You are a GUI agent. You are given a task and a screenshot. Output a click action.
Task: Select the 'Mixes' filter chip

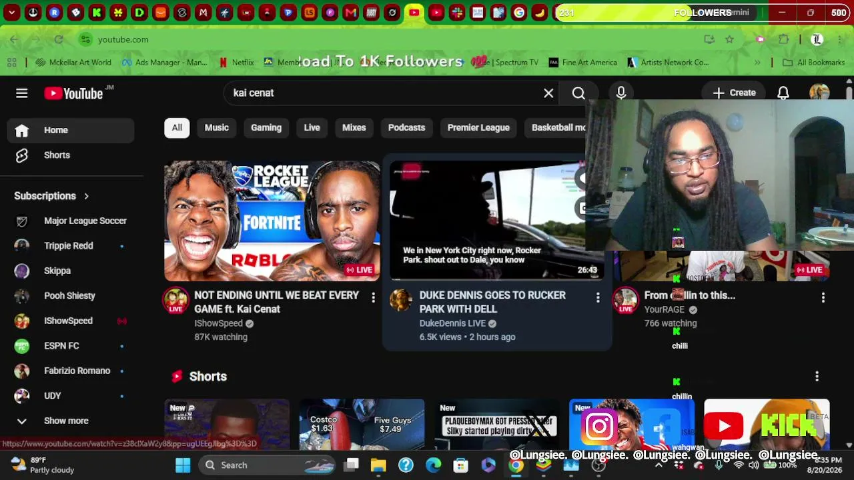pyautogui.click(x=354, y=127)
